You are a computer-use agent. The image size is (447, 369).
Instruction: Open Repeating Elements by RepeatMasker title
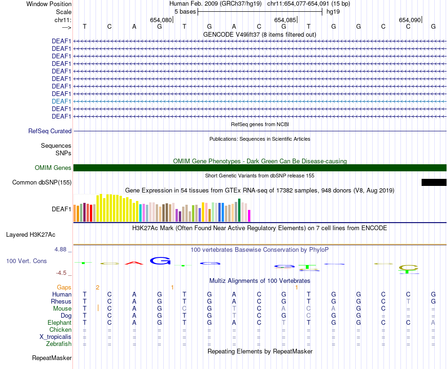pos(260,351)
